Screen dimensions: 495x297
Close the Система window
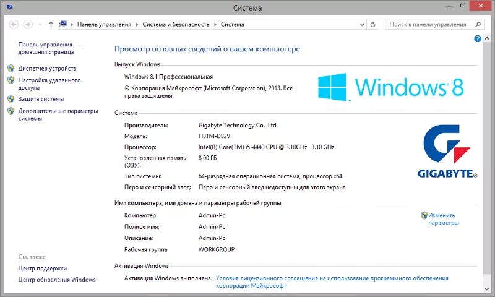point(481,6)
